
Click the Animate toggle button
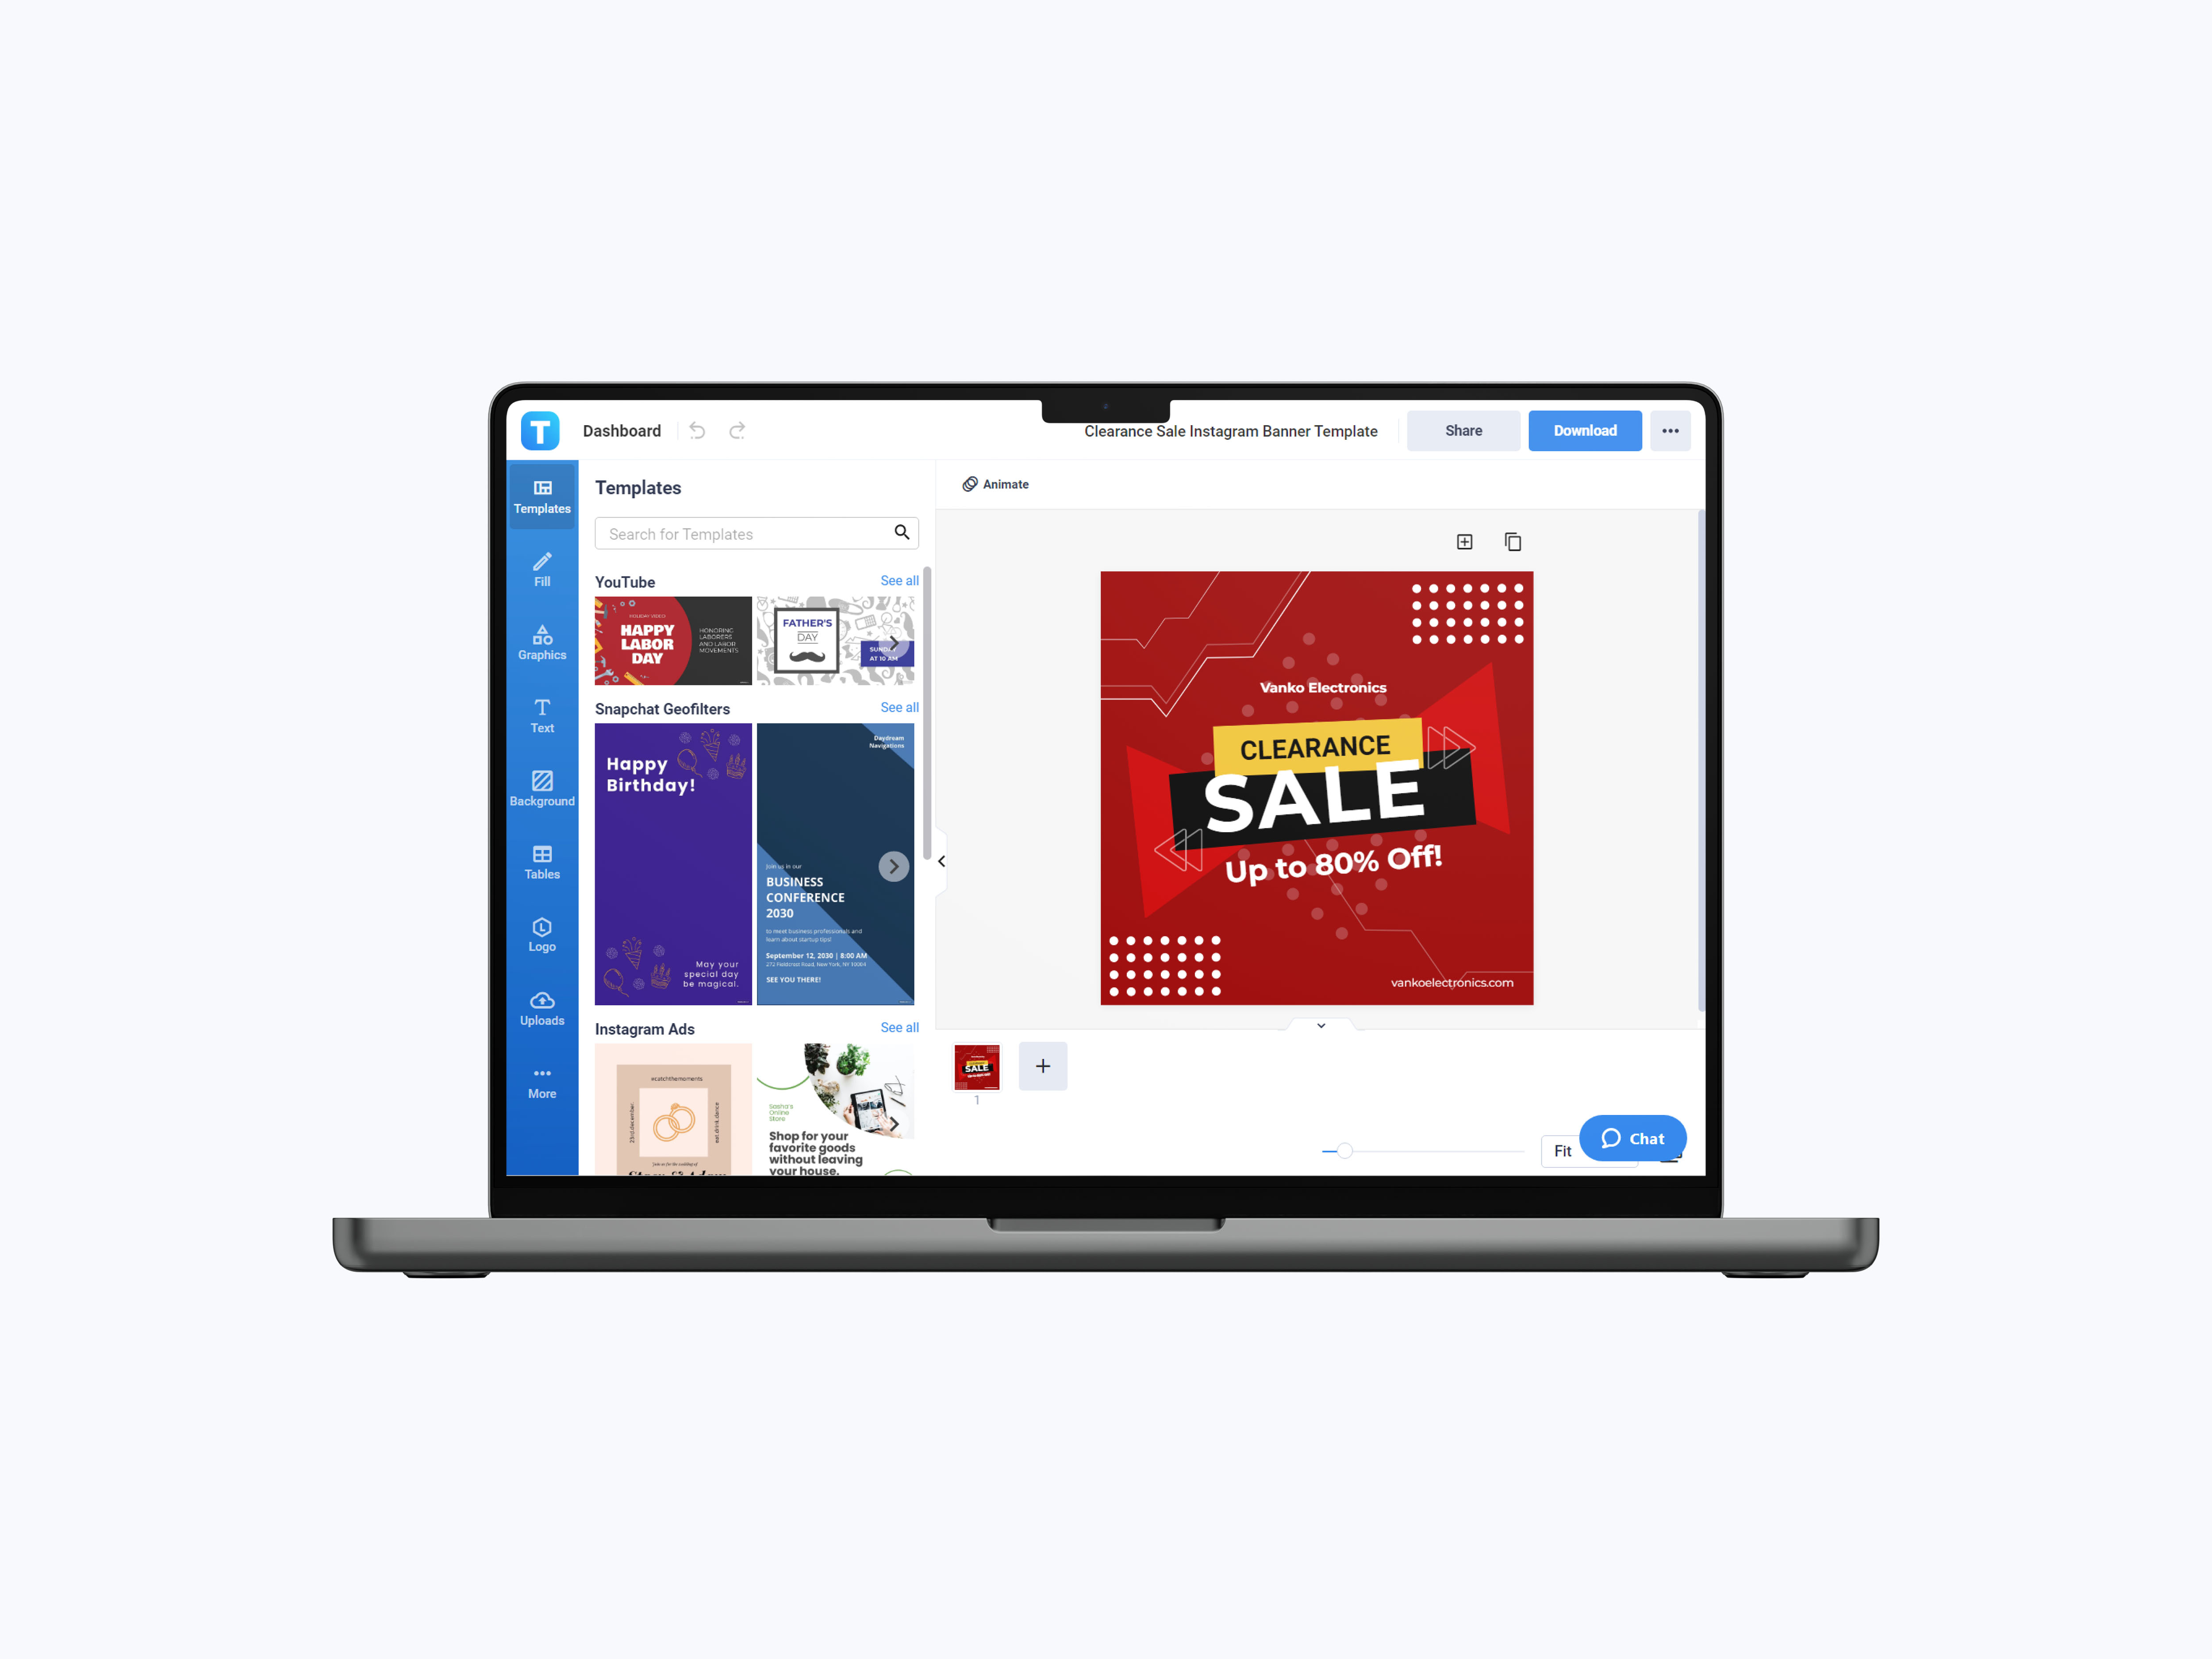click(x=995, y=483)
